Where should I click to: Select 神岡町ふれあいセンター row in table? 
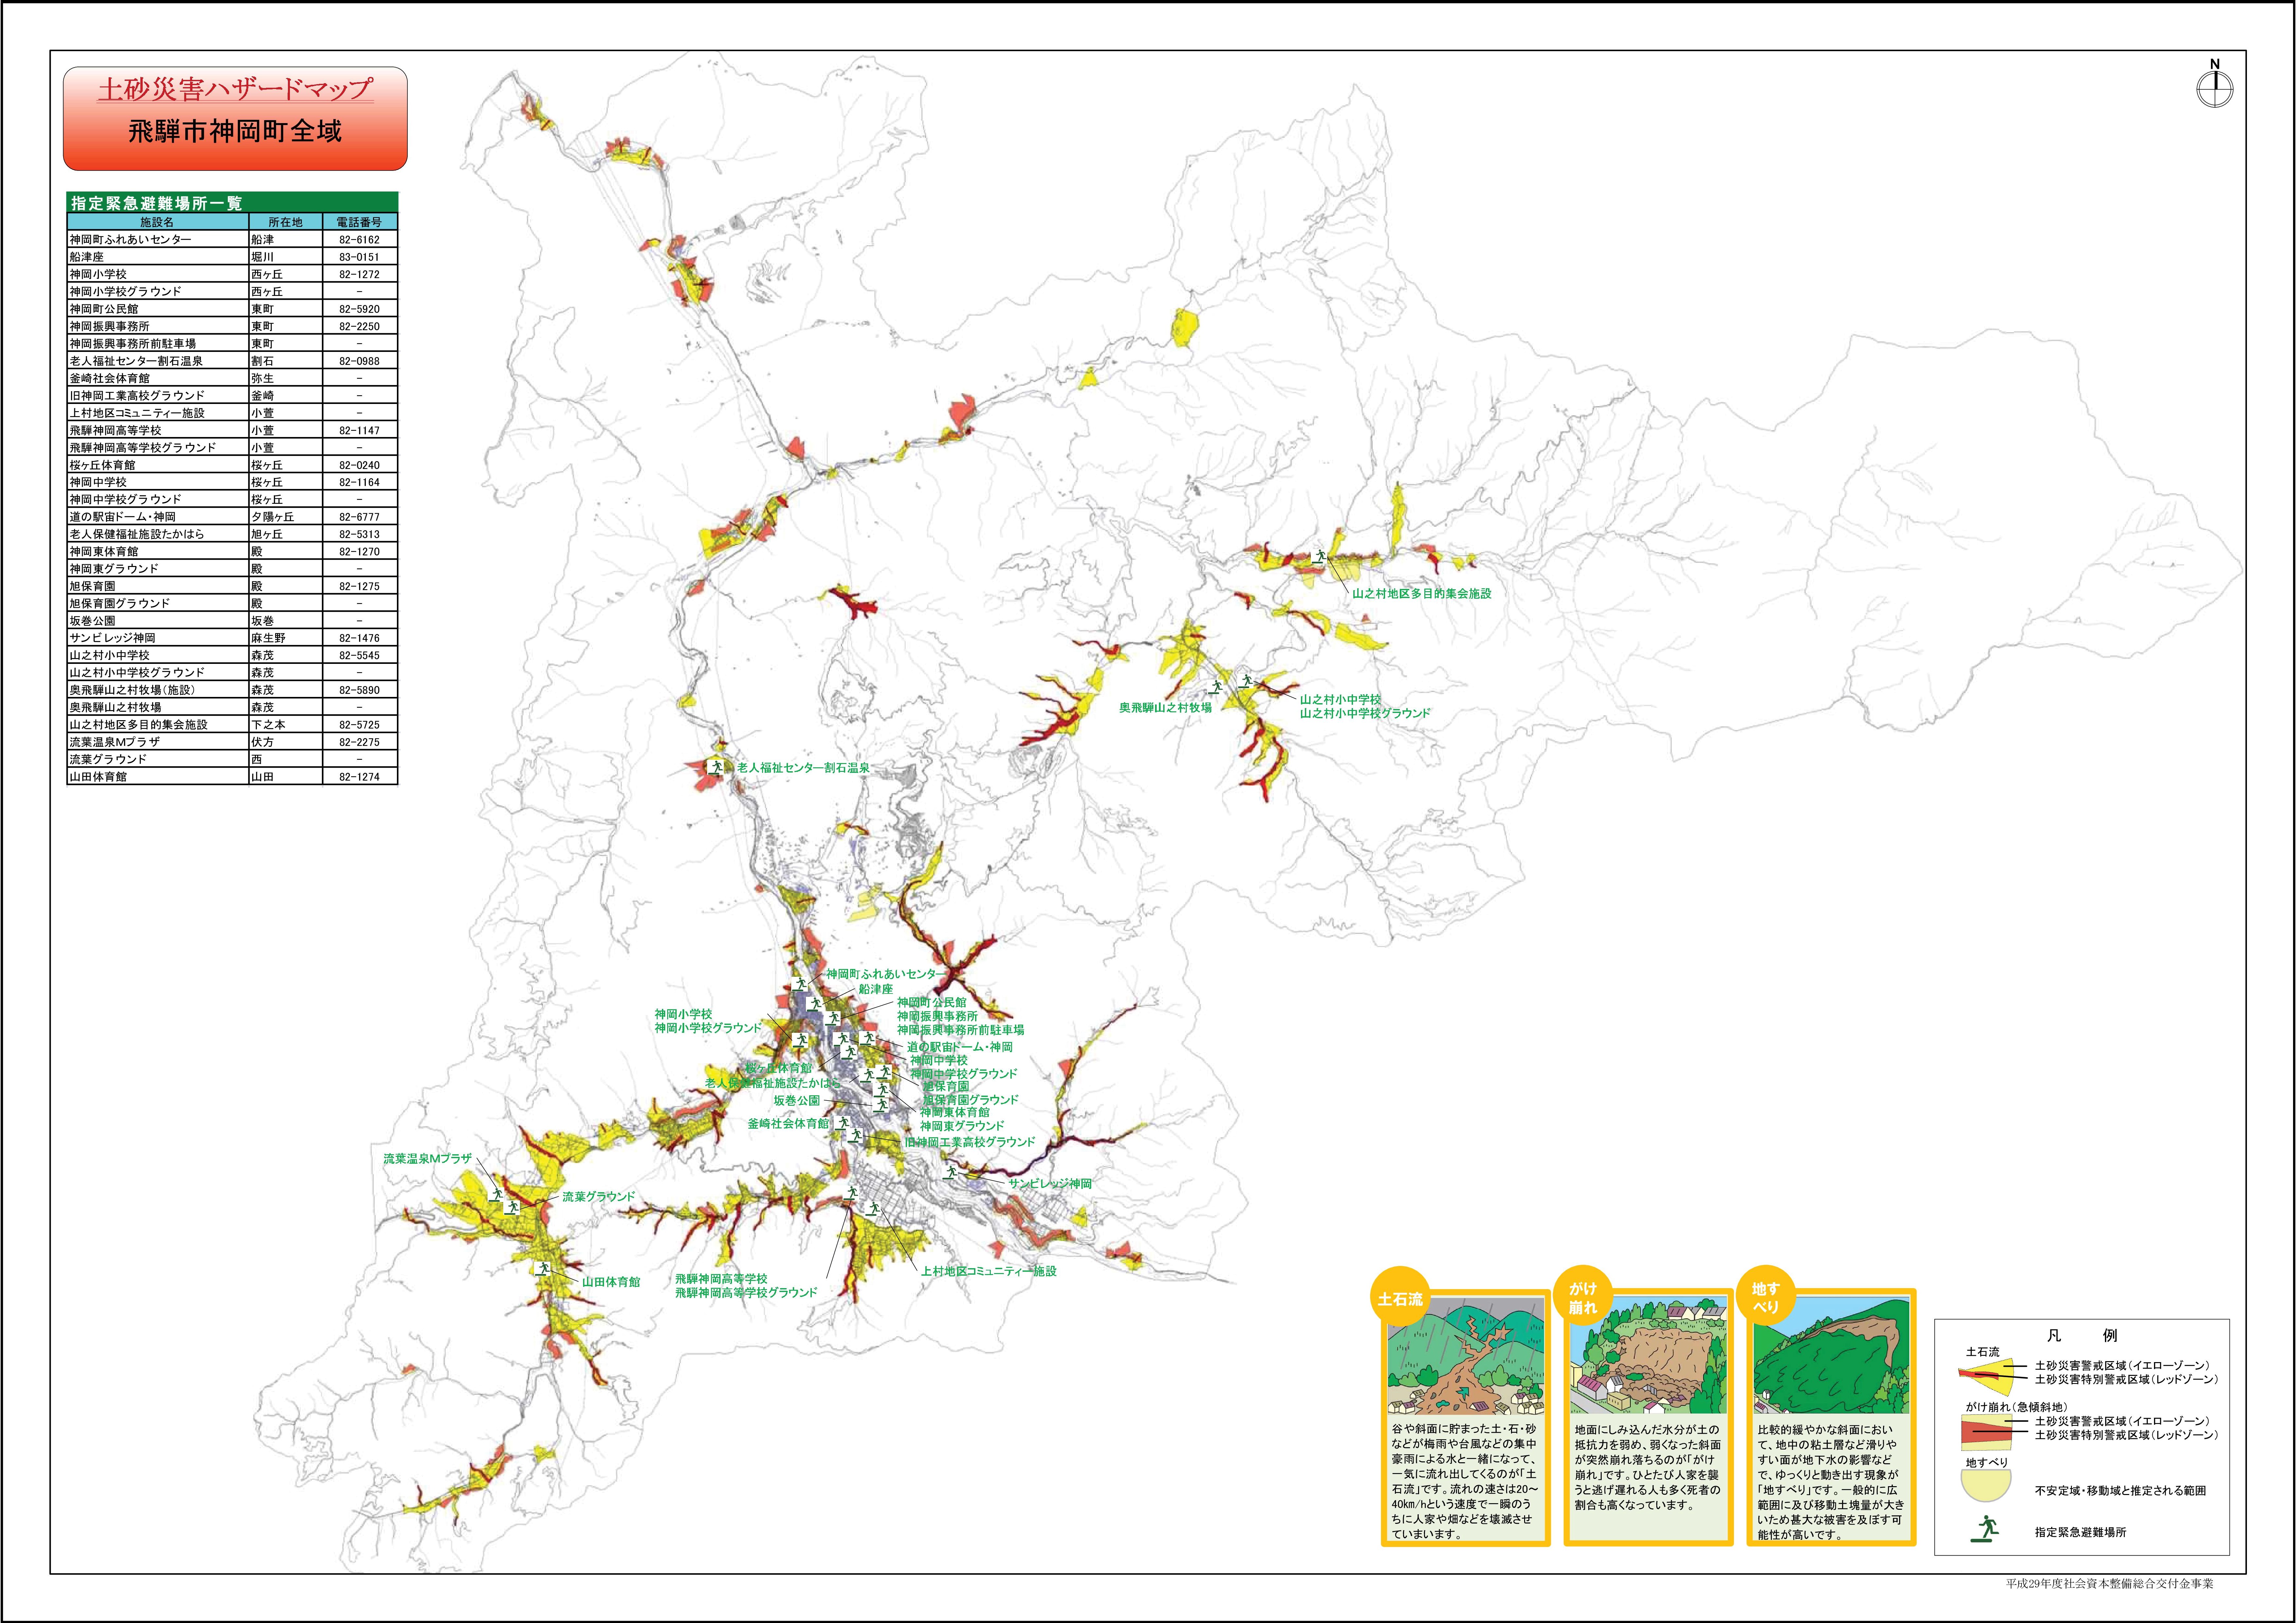pos(232,239)
